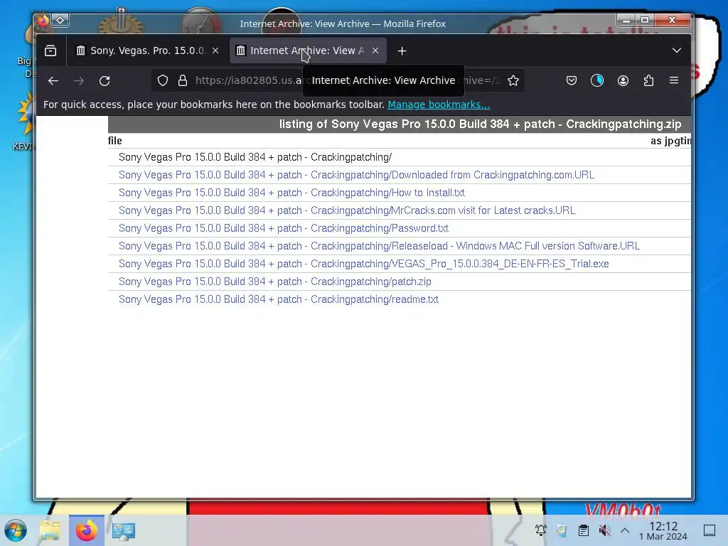728x546 pixels.
Task: Show site security padlock info
Action: pos(183,81)
